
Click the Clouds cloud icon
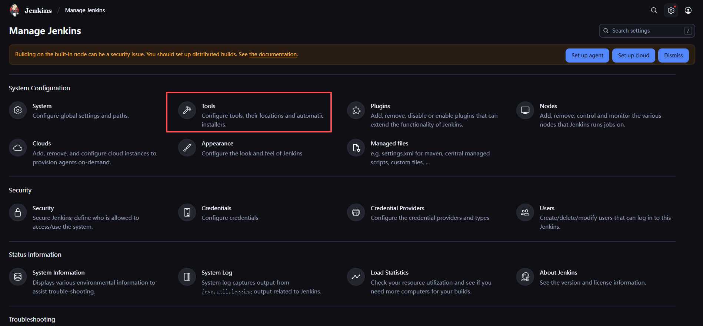coord(18,148)
